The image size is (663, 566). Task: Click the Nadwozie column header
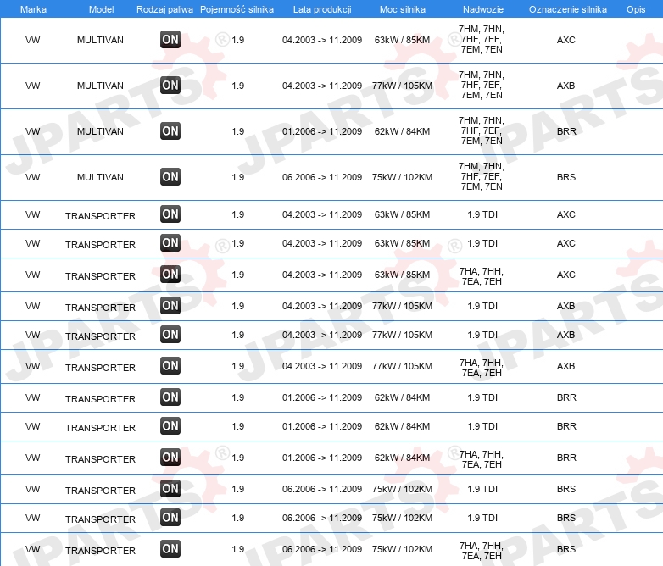pos(483,9)
